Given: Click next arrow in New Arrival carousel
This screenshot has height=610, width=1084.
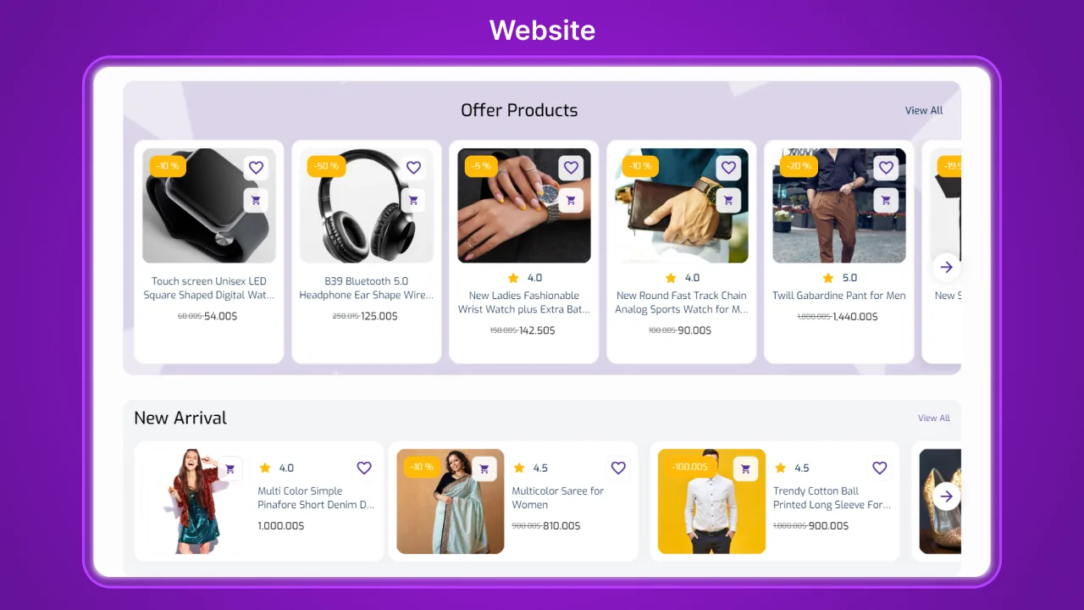Looking at the screenshot, I should tap(947, 496).
